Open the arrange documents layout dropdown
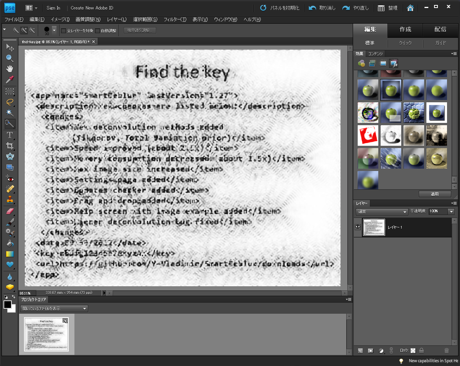This screenshot has width=460, height=366. pos(32,8)
